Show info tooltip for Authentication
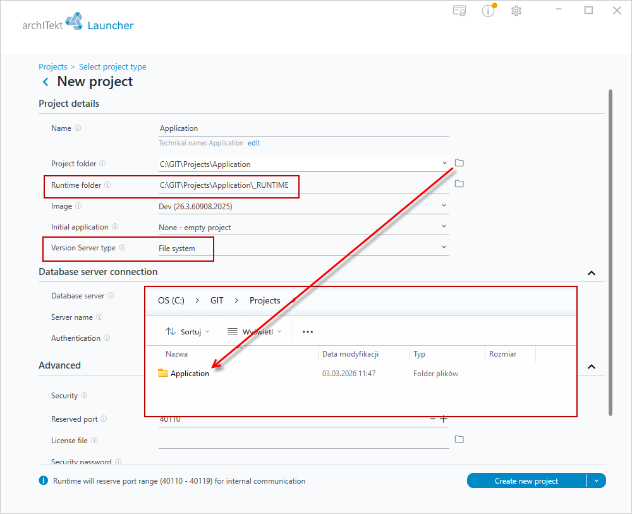 (107, 338)
